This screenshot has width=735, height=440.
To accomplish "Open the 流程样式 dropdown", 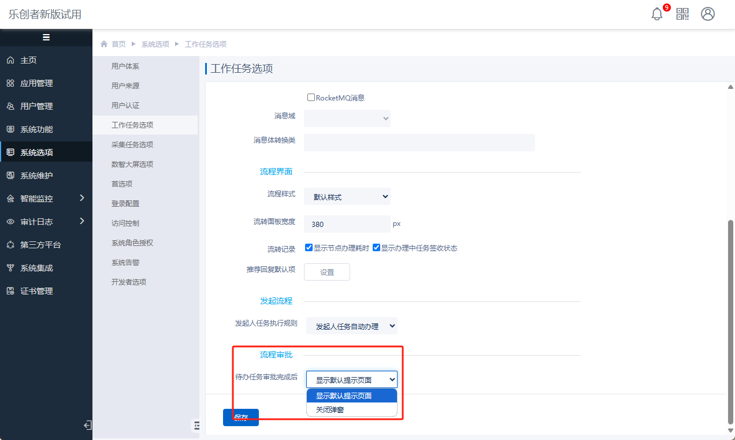I will (347, 197).
